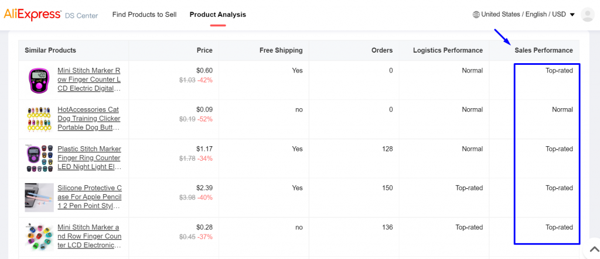Open the Plastic Stitch Marker Finger Ring Counter link

[89, 158]
